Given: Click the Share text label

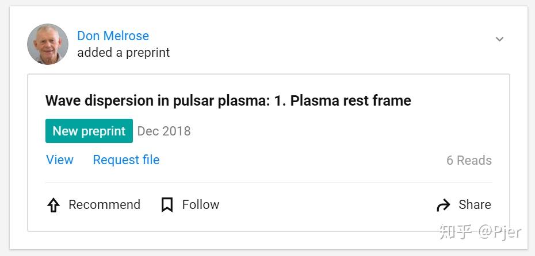Looking at the screenshot, I should (475, 205).
